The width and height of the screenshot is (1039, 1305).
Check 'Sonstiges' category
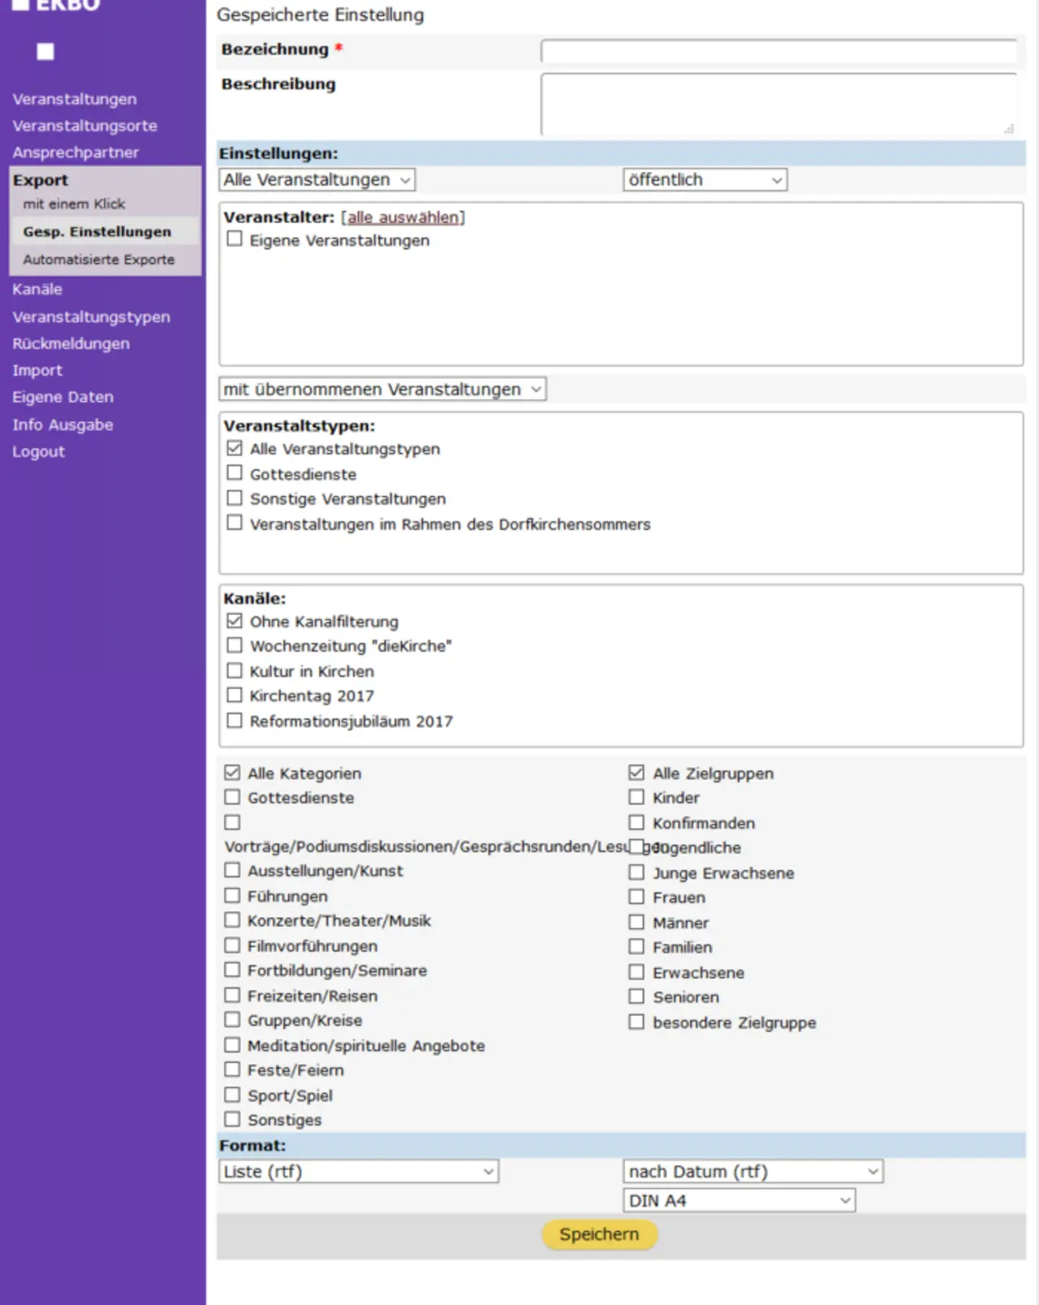click(x=232, y=1119)
